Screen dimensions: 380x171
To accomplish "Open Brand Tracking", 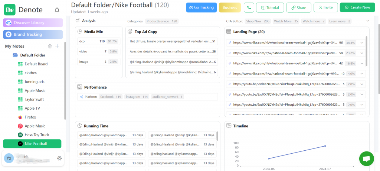I will pyautogui.click(x=33, y=34).
